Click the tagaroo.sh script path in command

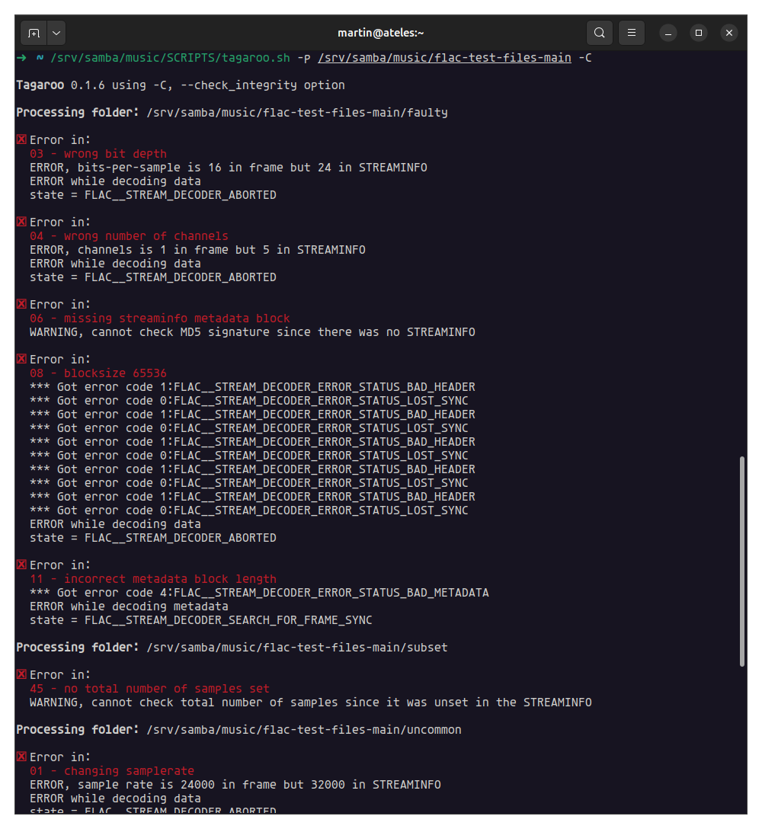(170, 58)
